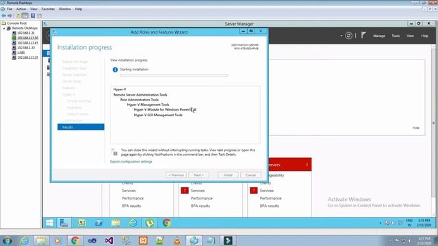Select Console Root in the tree

16,23
